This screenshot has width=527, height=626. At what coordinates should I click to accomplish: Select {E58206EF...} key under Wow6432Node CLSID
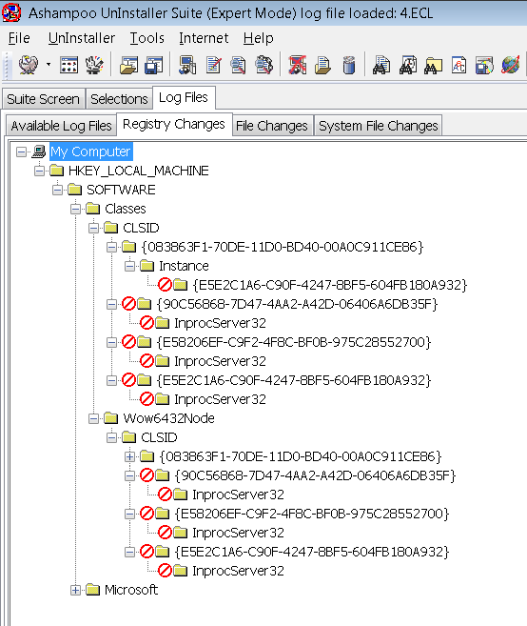pos(312,514)
